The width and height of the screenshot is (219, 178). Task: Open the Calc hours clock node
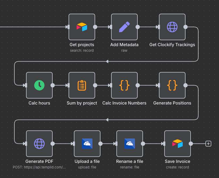coord(39,85)
